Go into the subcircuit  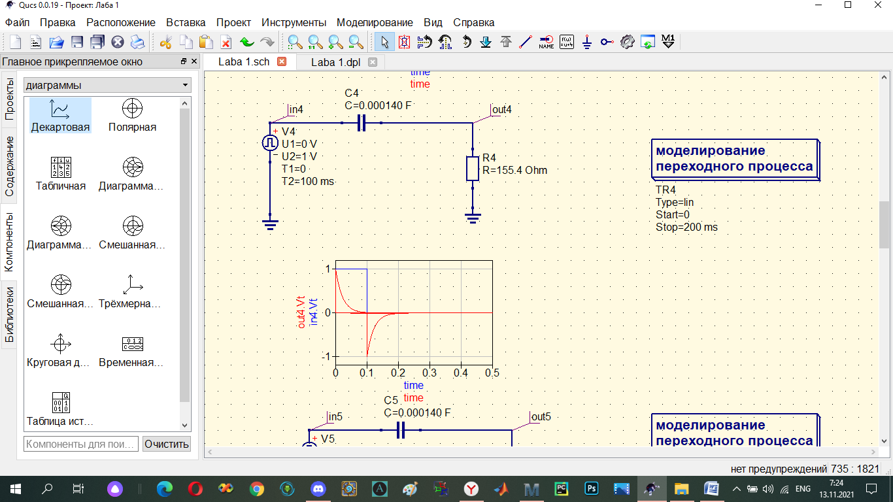click(486, 42)
